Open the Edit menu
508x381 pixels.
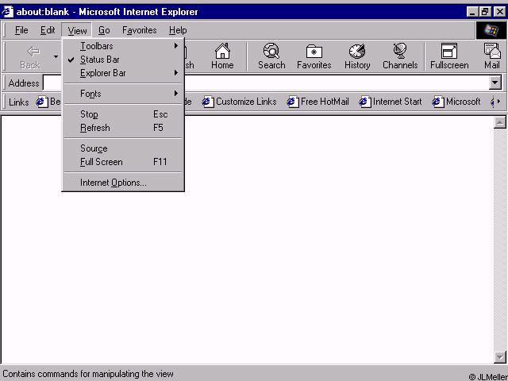48,30
